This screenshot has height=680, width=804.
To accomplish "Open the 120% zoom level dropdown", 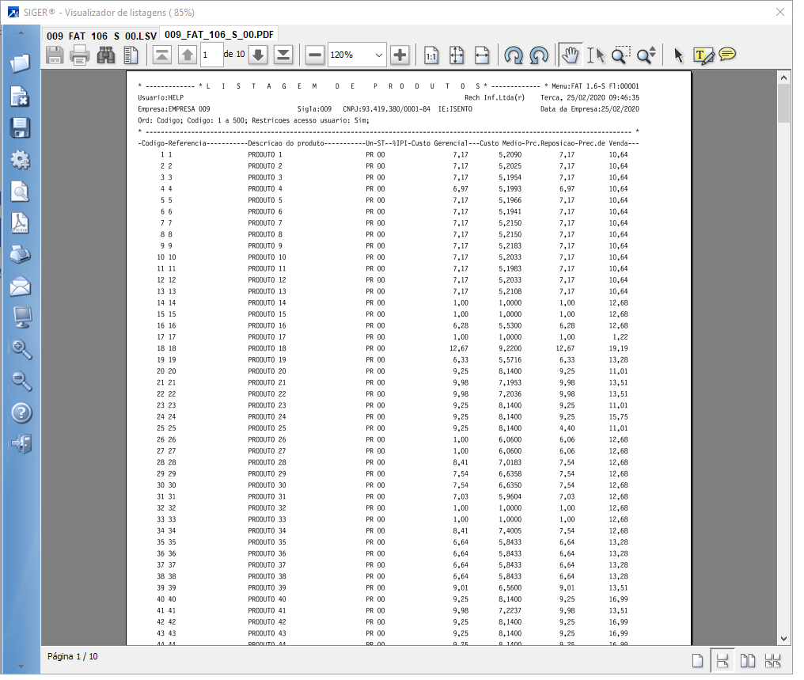I will pyautogui.click(x=377, y=55).
